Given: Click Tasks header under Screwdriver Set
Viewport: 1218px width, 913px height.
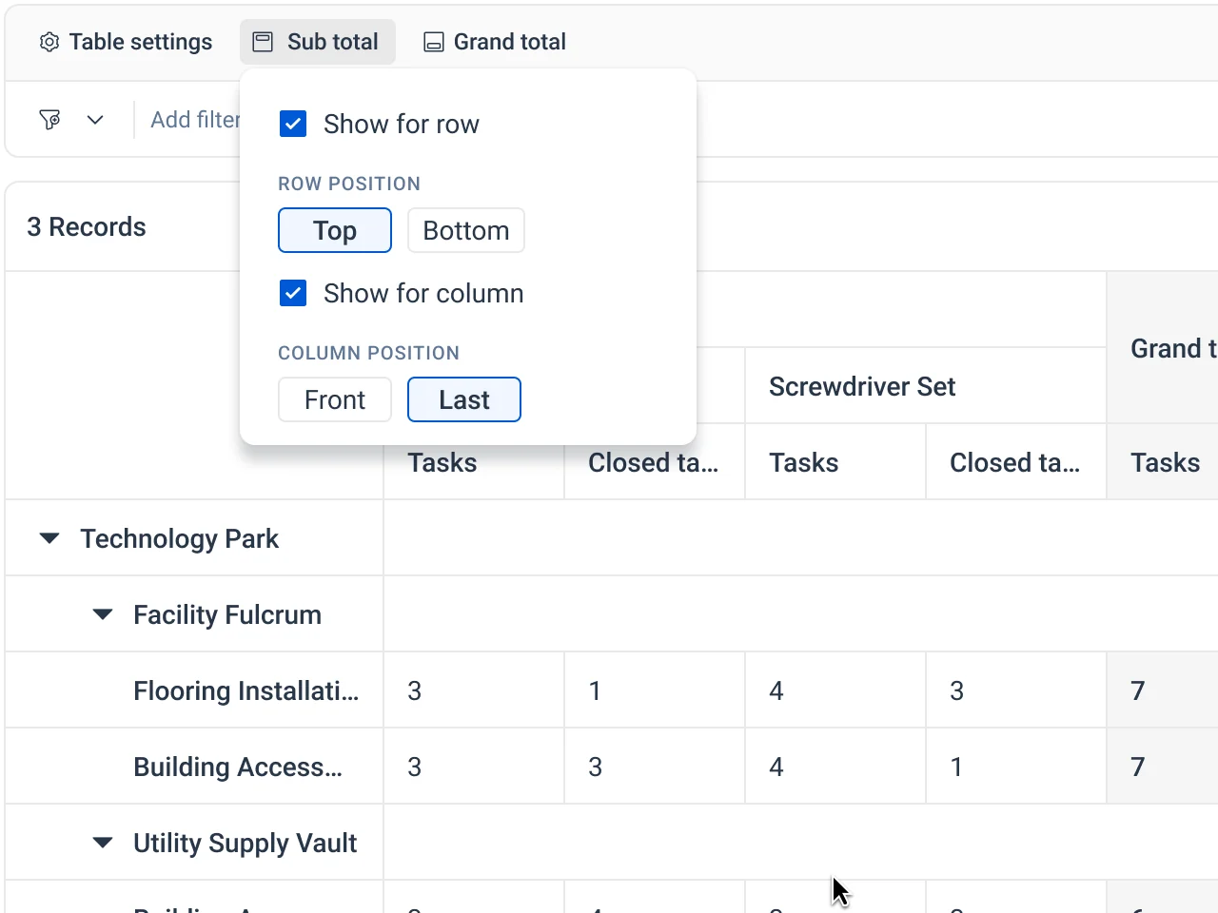Looking at the screenshot, I should pos(835,462).
